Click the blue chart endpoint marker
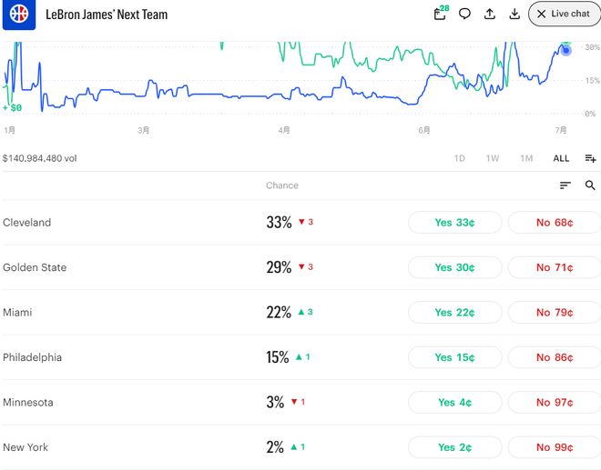The image size is (601, 470). click(x=565, y=50)
